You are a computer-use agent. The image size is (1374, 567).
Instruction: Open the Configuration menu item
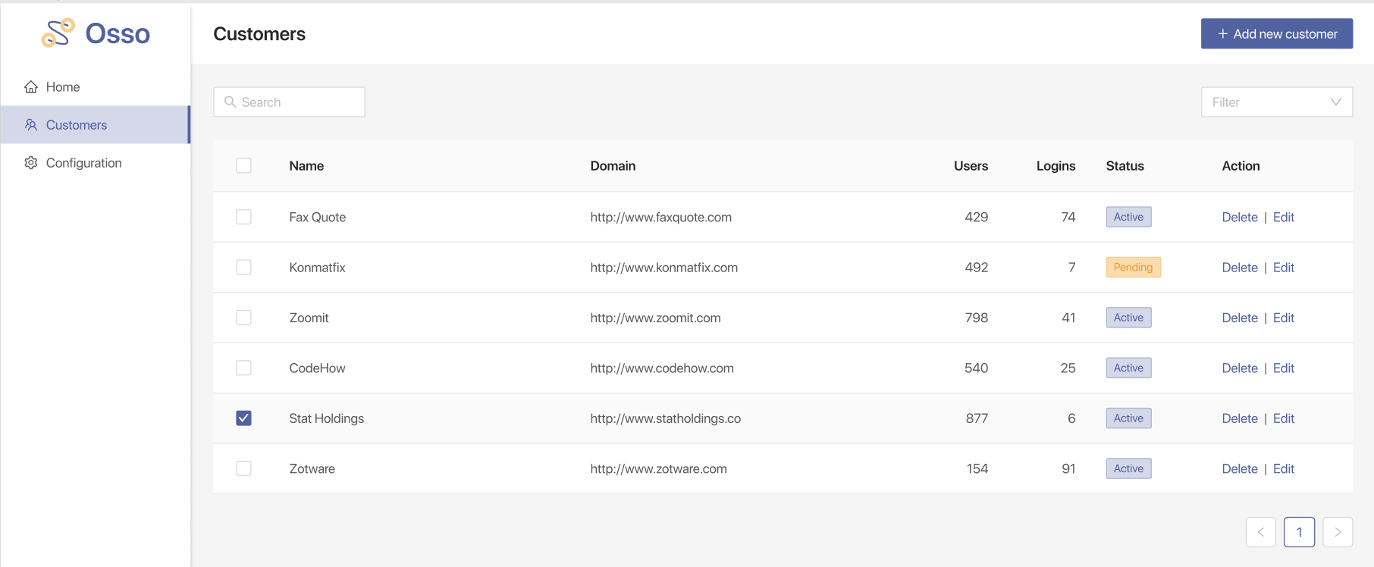click(83, 163)
